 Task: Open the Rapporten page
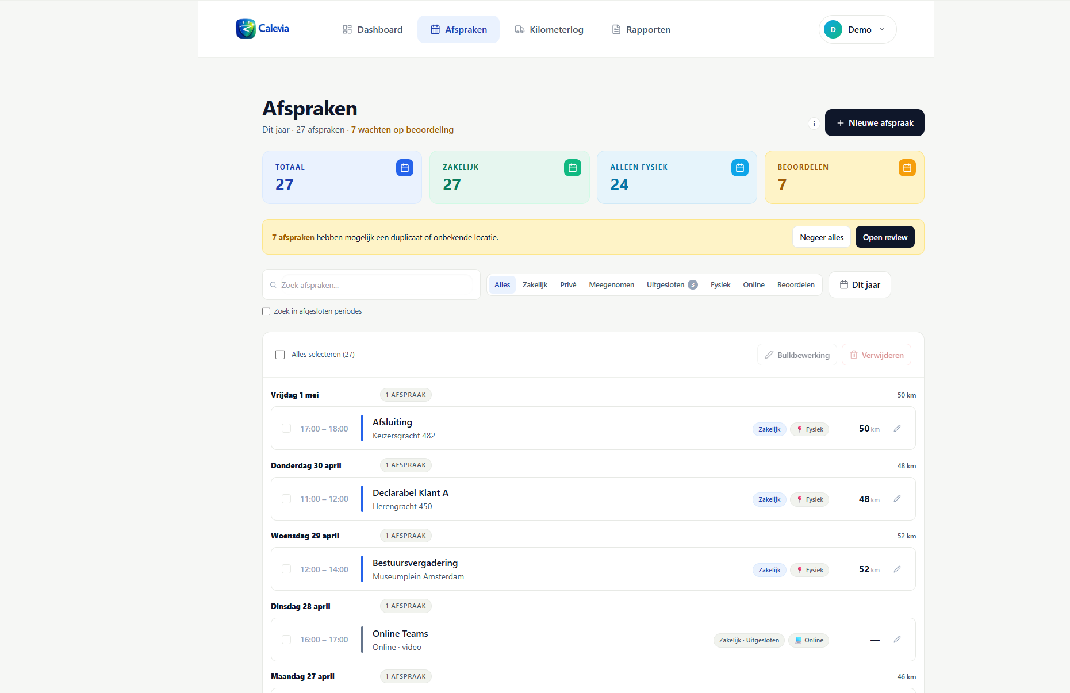[x=641, y=29]
